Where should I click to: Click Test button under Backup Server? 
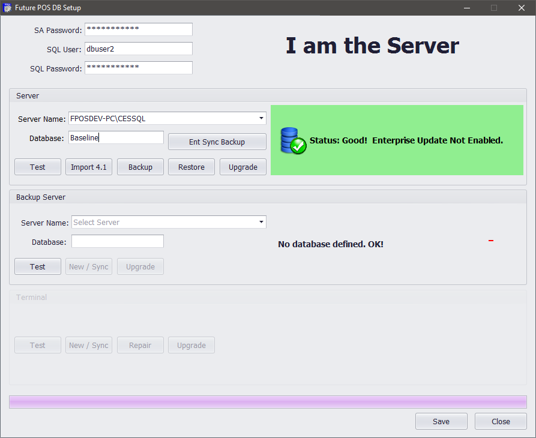pos(38,266)
